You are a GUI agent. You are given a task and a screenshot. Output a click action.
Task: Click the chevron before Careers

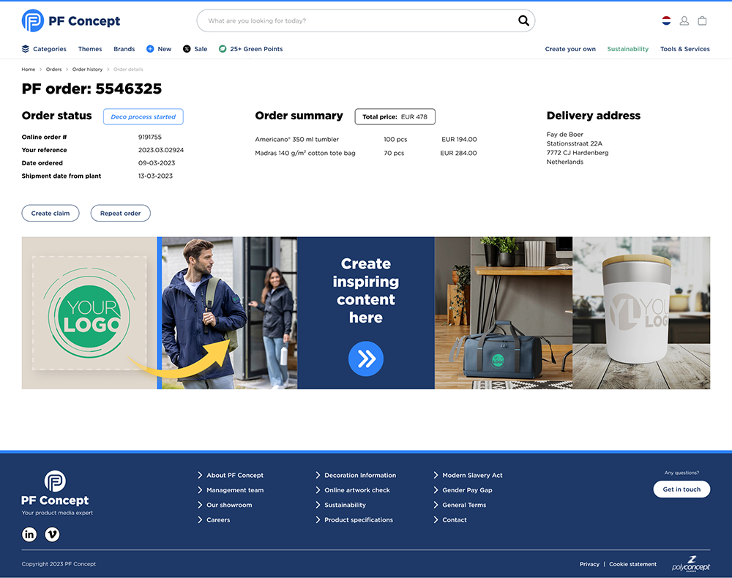pos(200,519)
